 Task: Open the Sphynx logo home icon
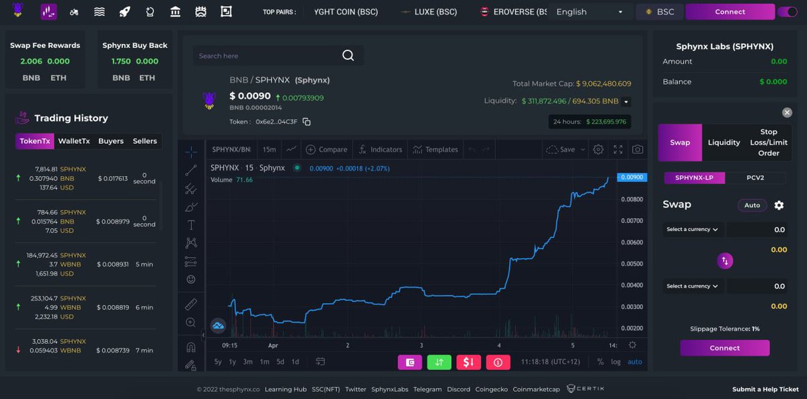[x=18, y=11]
